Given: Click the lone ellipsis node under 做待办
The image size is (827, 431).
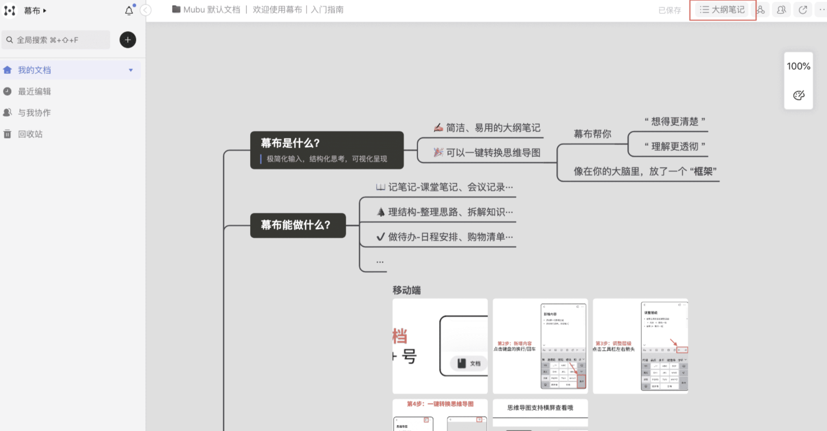Looking at the screenshot, I should pyautogui.click(x=380, y=262).
